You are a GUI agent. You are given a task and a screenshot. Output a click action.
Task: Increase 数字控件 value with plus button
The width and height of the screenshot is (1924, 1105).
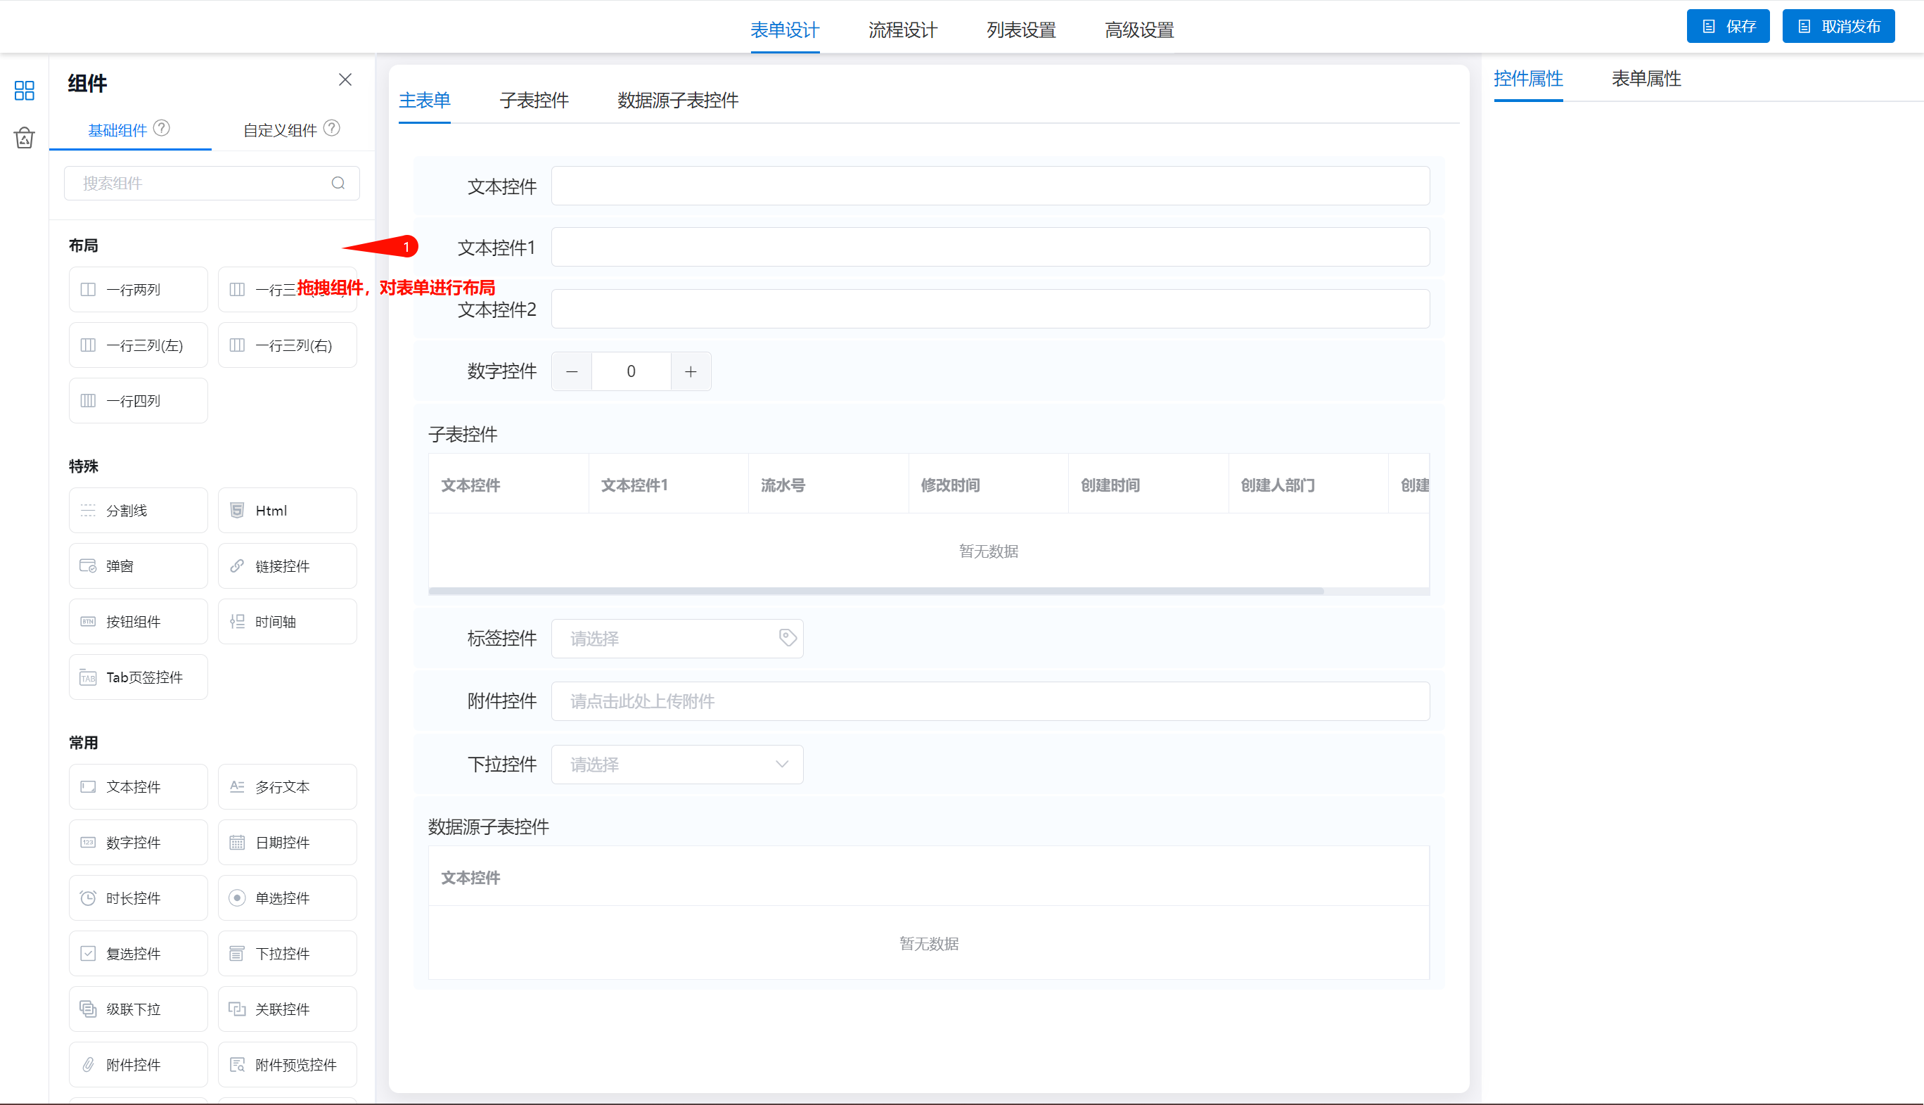tap(691, 372)
